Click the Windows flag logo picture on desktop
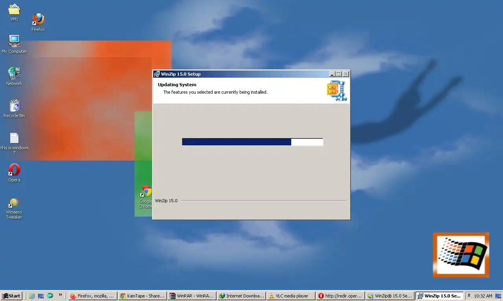Viewport: 503px width, 301px height. click(461, 255)
